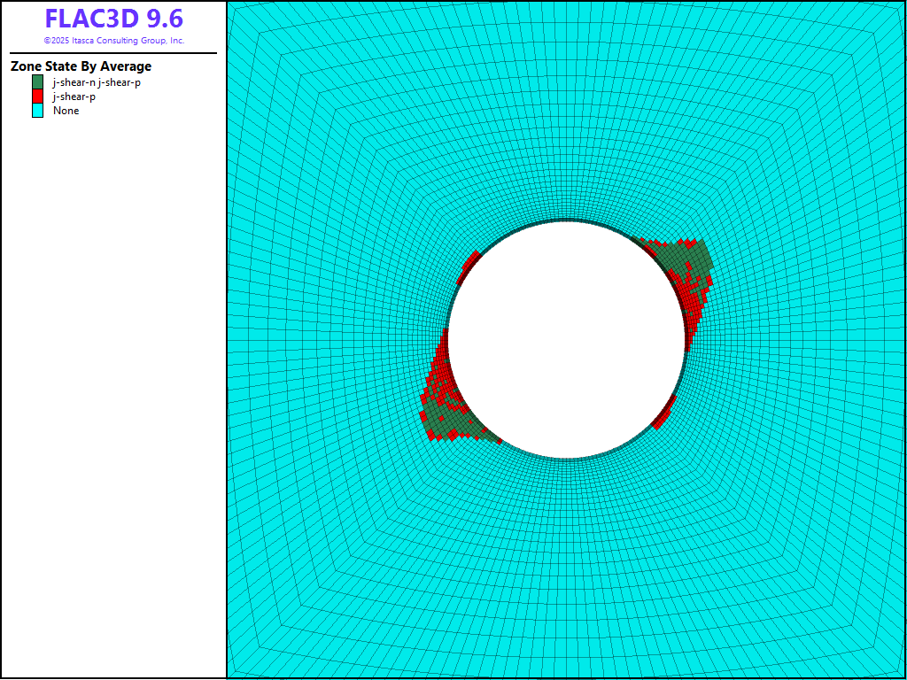Click the cyan None legend swatch
Image resolution: width=907 pixels, height=680 pixels.
37,111
